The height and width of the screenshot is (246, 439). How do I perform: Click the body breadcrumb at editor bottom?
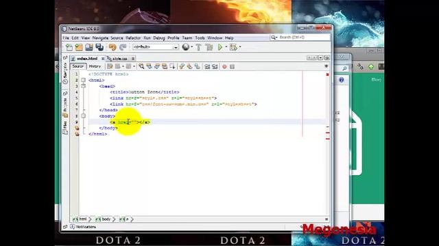104,219
